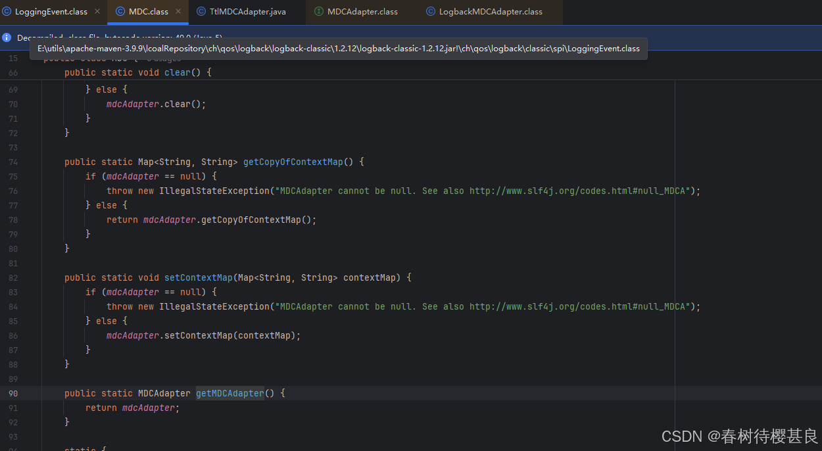Click the interface icon on MDCAdapter.class tab

pos(319,12)
